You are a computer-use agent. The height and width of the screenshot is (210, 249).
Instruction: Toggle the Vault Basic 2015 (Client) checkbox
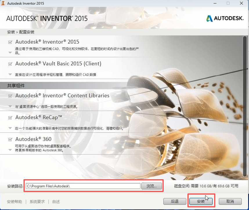click(10, 64)
